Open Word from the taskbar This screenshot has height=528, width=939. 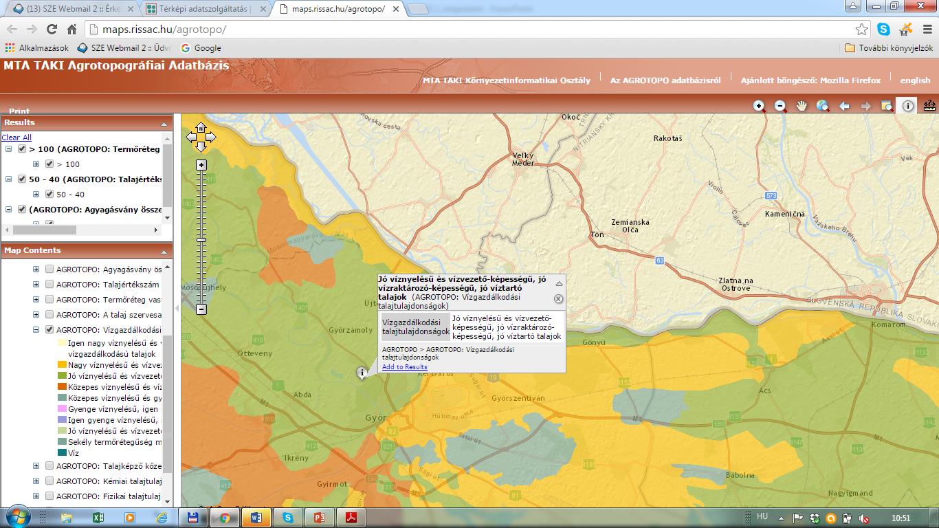point(256,517)
